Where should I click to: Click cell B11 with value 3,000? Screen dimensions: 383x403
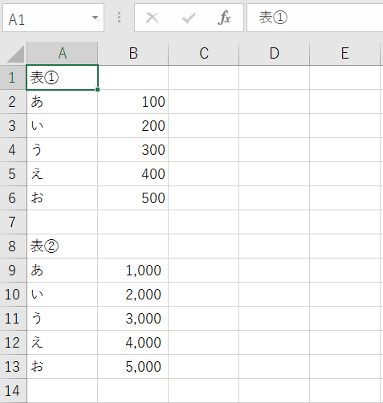coord(133,319)
